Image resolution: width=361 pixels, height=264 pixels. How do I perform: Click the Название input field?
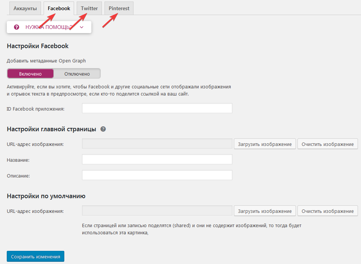(157, 159)
